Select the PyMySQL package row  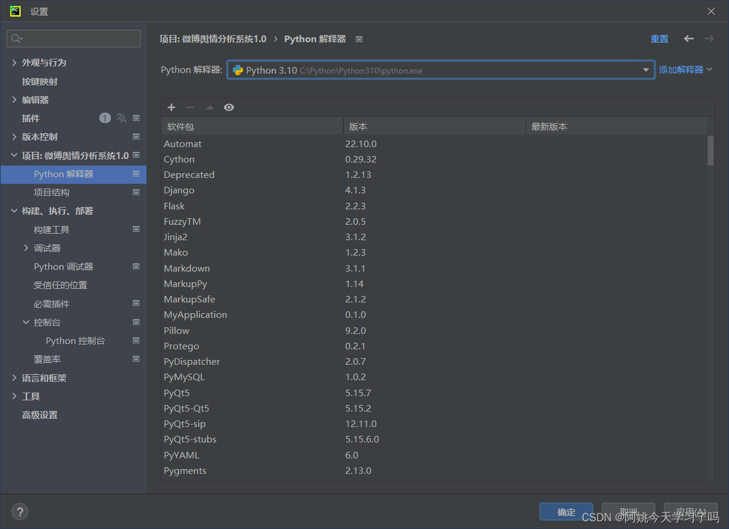[434, 377]
